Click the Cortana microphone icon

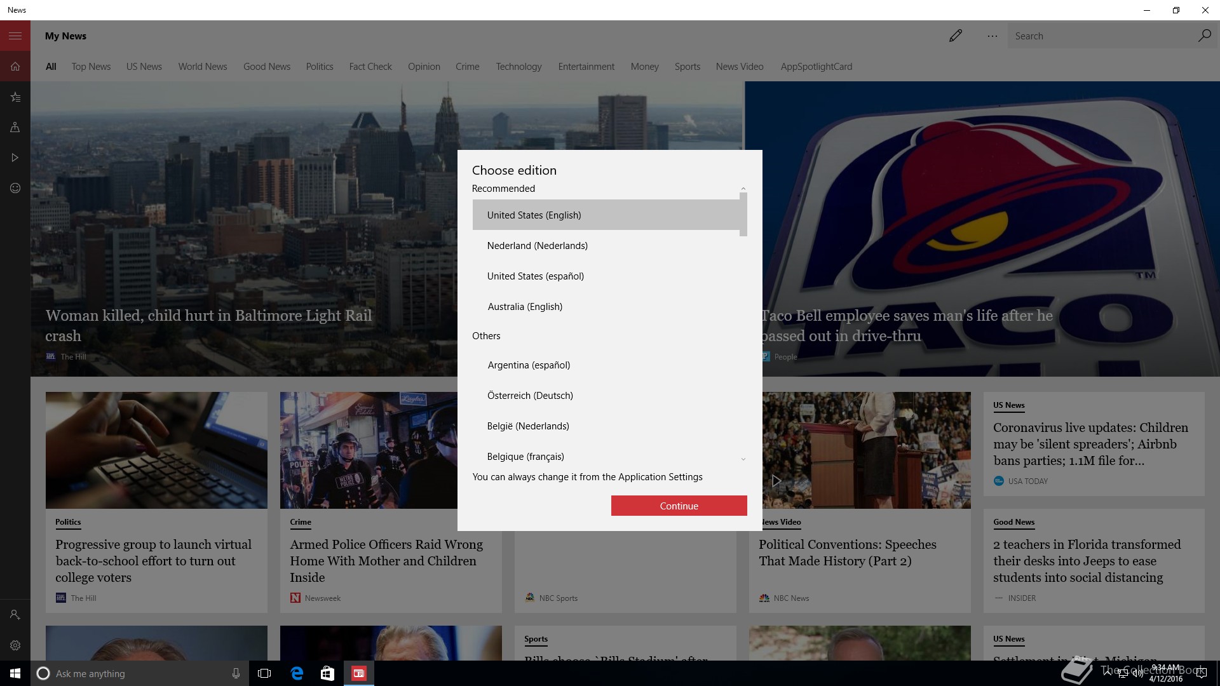236,673
